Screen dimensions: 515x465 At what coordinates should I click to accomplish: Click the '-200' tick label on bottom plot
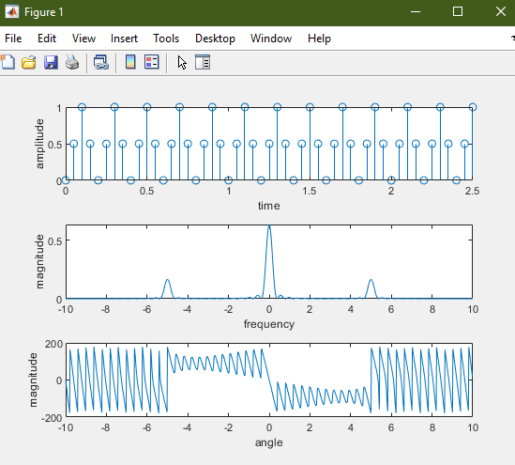(x=52, y=418)
